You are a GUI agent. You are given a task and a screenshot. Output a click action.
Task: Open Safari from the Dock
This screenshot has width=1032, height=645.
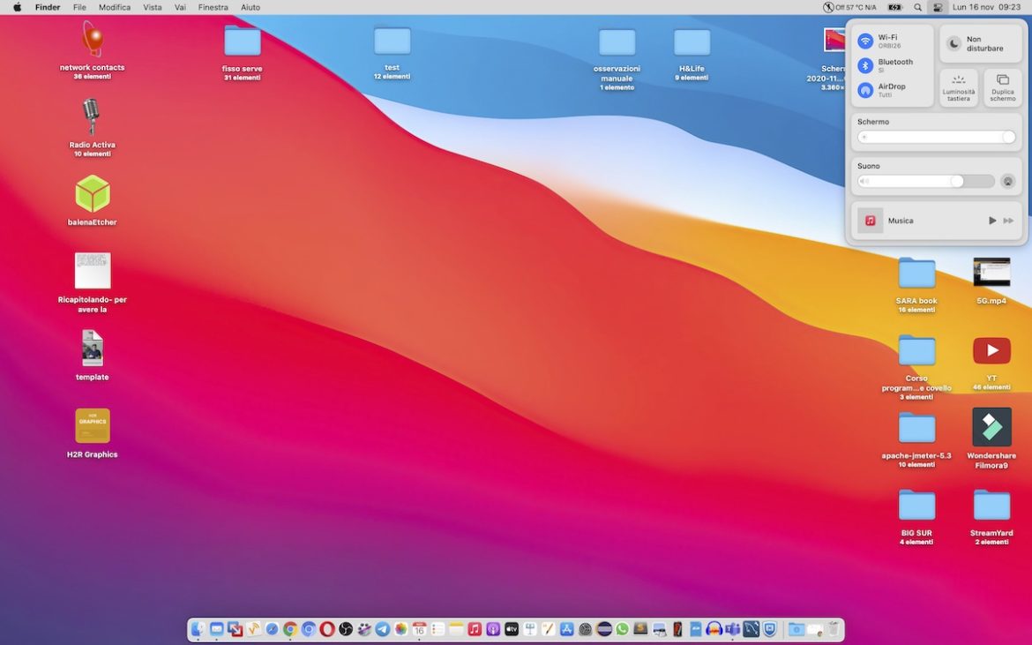tap(272, 629)
